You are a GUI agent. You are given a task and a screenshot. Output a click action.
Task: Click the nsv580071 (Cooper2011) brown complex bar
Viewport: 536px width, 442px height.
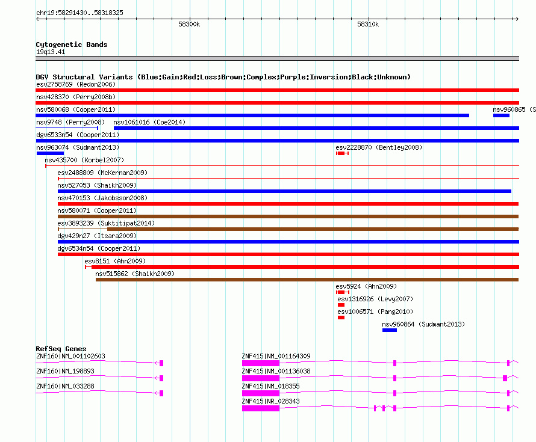[x=288, y=216]
